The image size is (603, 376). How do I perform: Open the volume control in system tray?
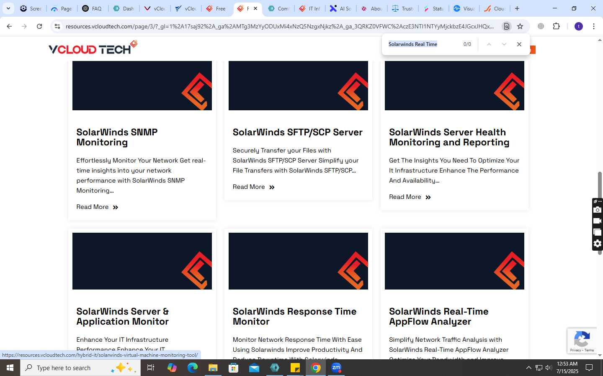tap(549, 368)
